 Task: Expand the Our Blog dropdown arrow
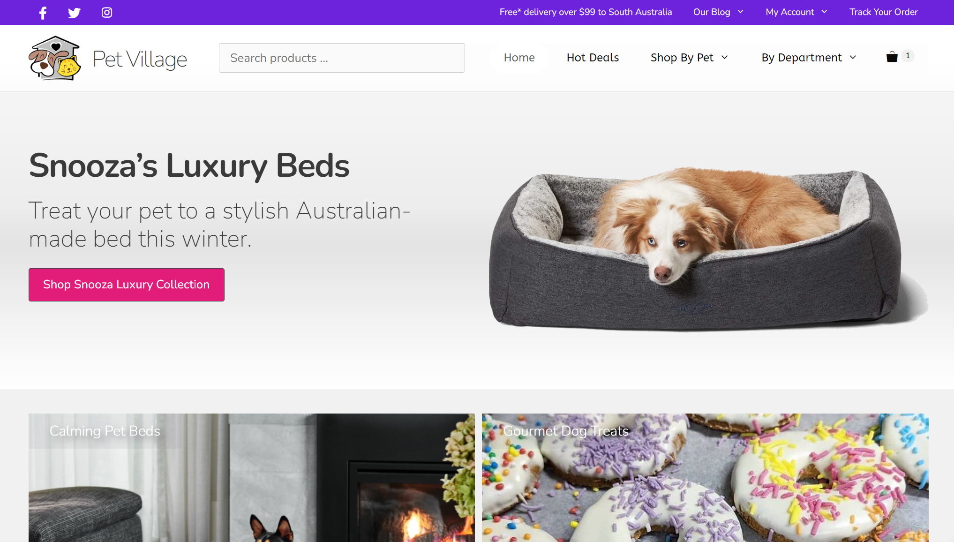pos(740,12)
